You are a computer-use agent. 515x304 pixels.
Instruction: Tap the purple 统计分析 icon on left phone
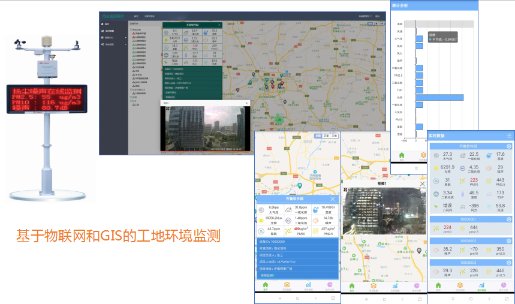[329, 286]
